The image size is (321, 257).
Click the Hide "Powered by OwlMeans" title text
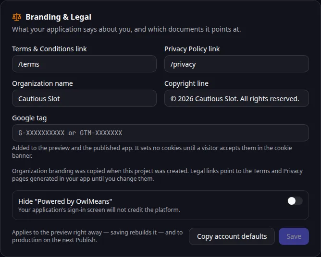(x=65, y=201)
